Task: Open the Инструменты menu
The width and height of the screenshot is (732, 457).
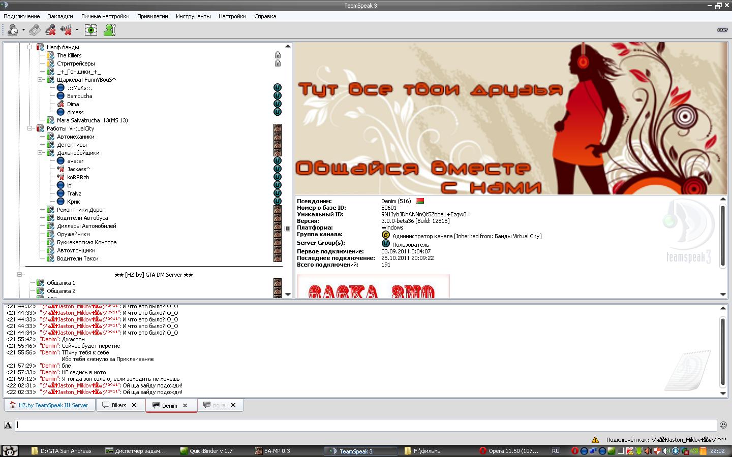Action: [193, 16]
